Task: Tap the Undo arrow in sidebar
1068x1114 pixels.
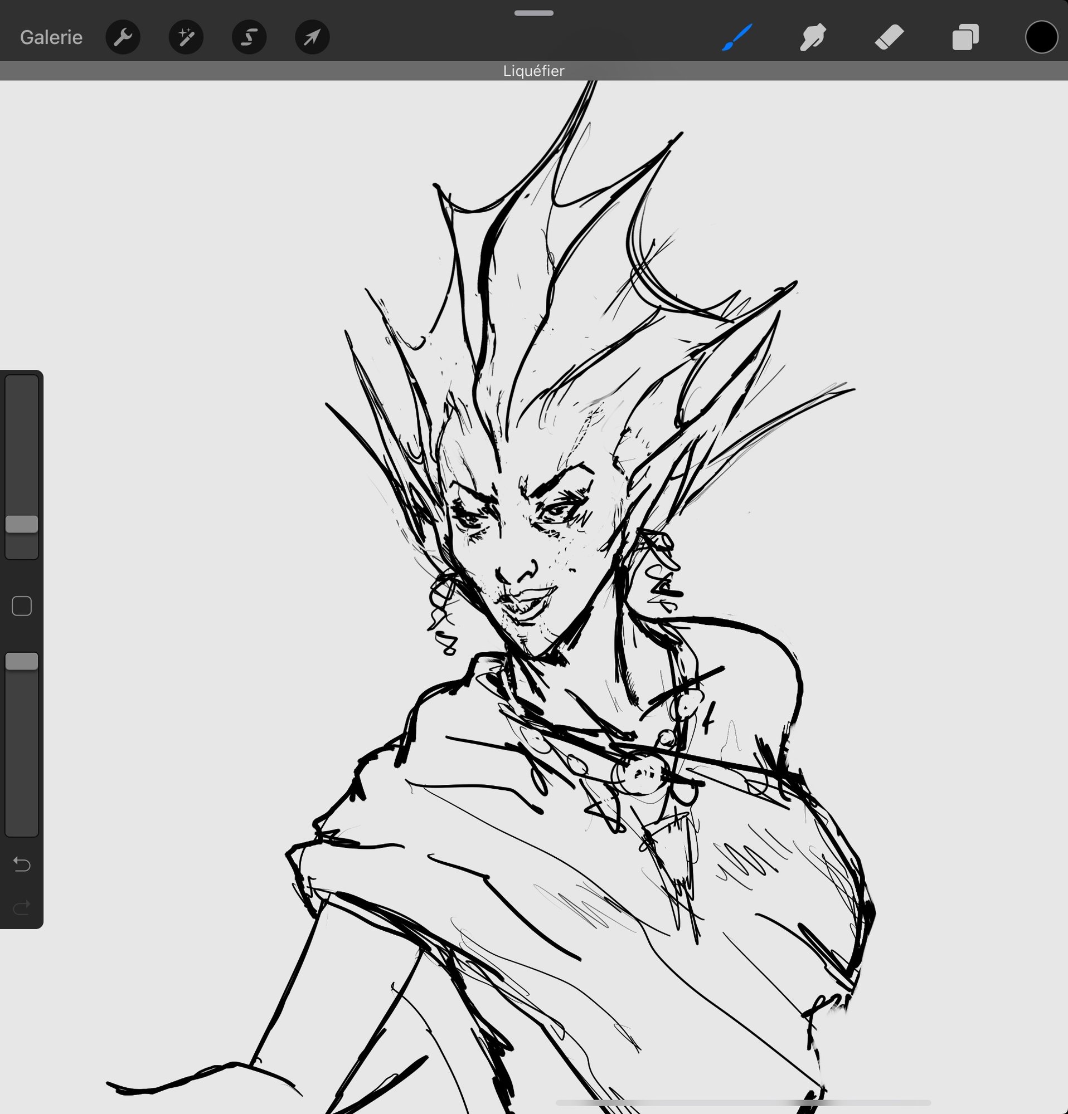Action: (22, 864)
